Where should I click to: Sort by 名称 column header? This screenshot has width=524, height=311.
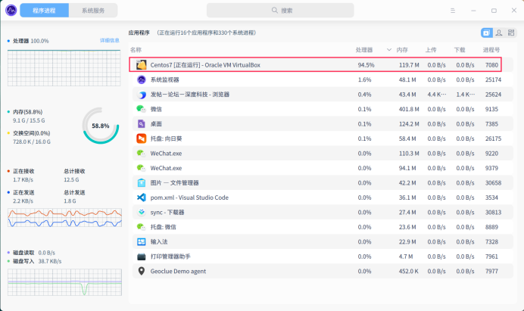click(136, 50)
